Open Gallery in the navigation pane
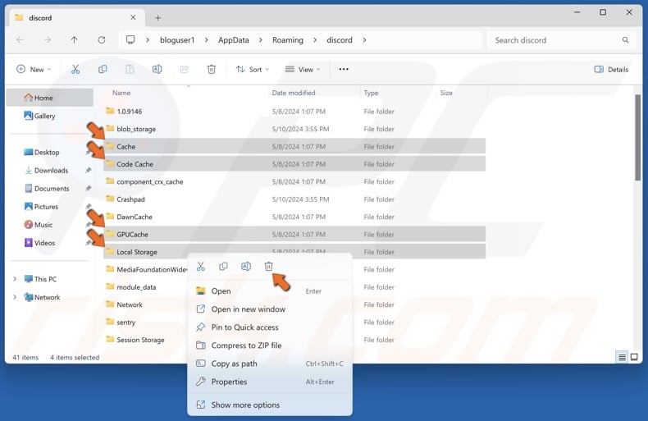Screen dimensions: 648x421 pos(39,117)
